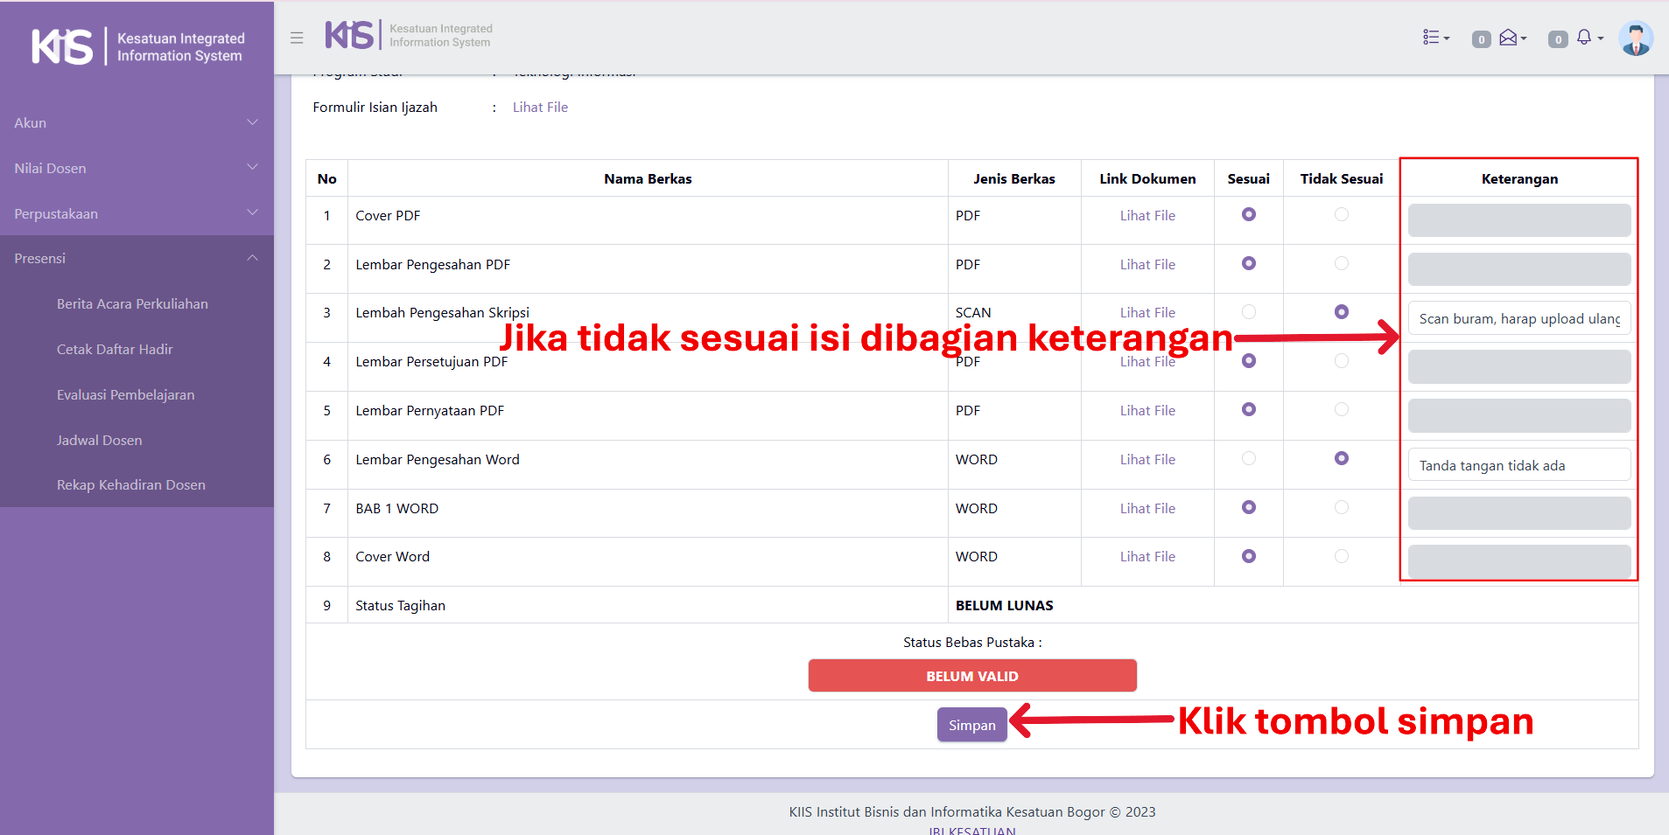Expand the Perpustakaan sidebar menu
Screen dimensions: 1669x835
tap(137, 214)
